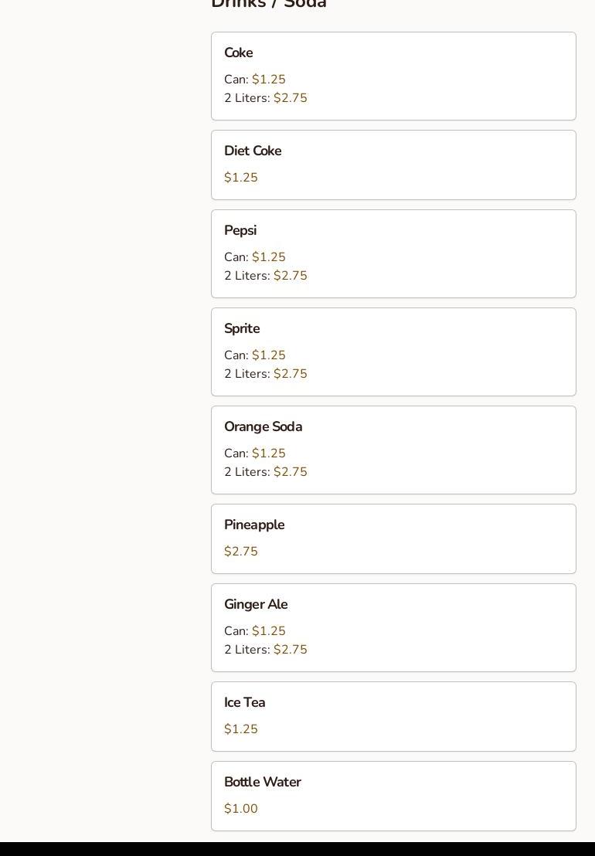Open the Sprite menu card
This screenshot has height=856, width=595.
(x=393, y=352)
